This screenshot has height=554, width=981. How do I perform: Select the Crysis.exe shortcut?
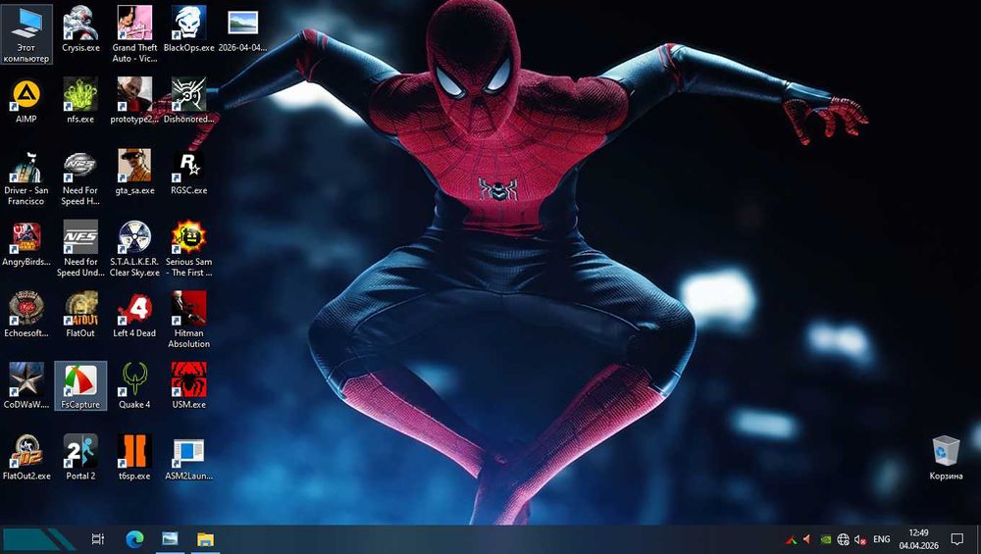point(80,28)
